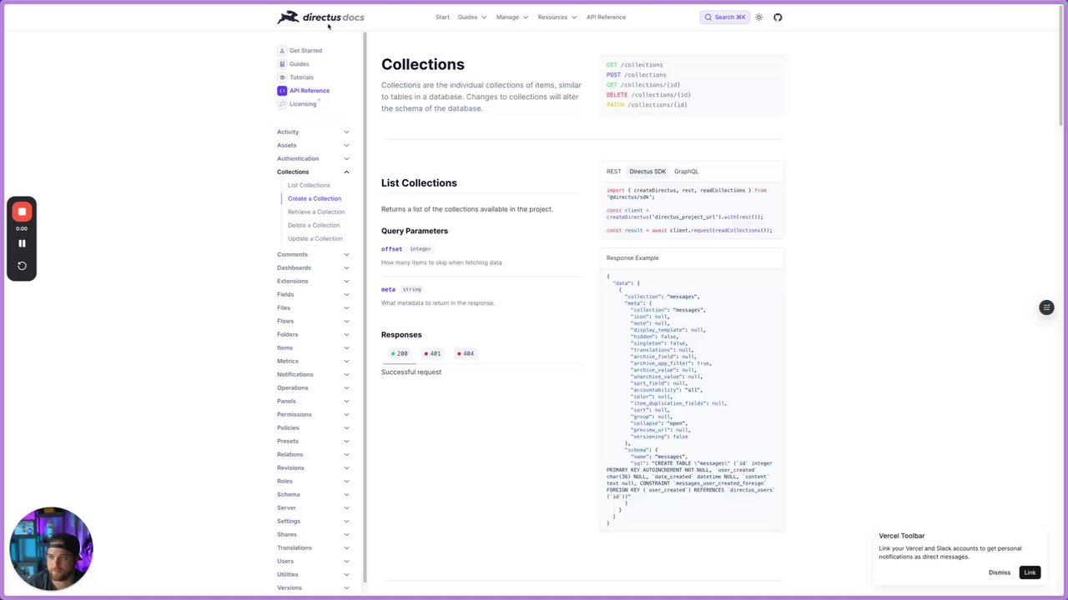Expand the Permissions sidebar section

pyautogui.click(x=313, y=414)
